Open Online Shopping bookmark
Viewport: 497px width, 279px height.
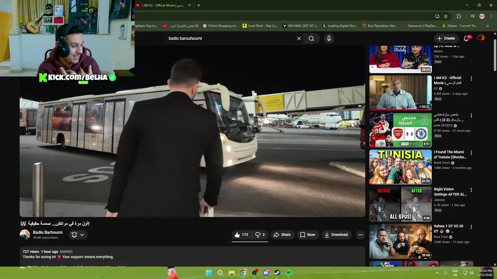coord(220,26)
